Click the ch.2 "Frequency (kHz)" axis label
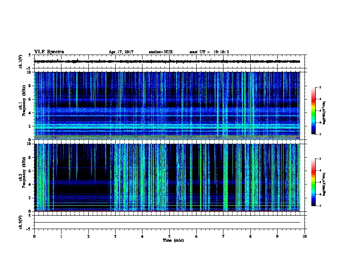This screenshot has width=343, height=265. pyautogui.click(x=24, y=172)
